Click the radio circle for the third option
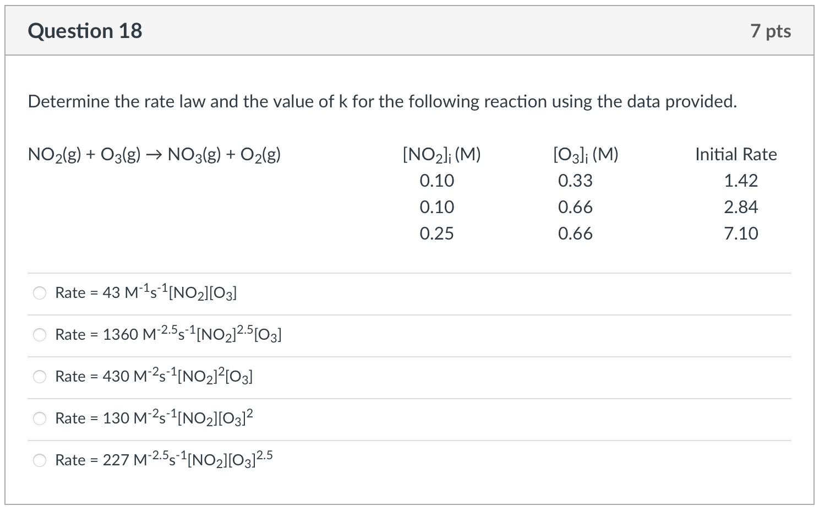The height and width of the screenshot is (511, 819). pos(39,377)
